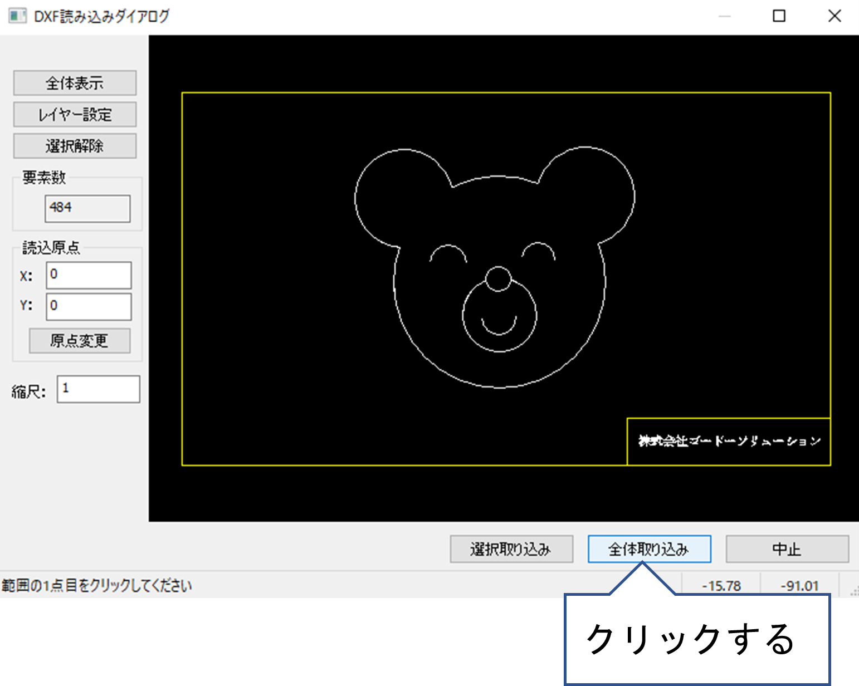Focus the Y origin input field
This screenshot has height=686, width=859.
89,306
